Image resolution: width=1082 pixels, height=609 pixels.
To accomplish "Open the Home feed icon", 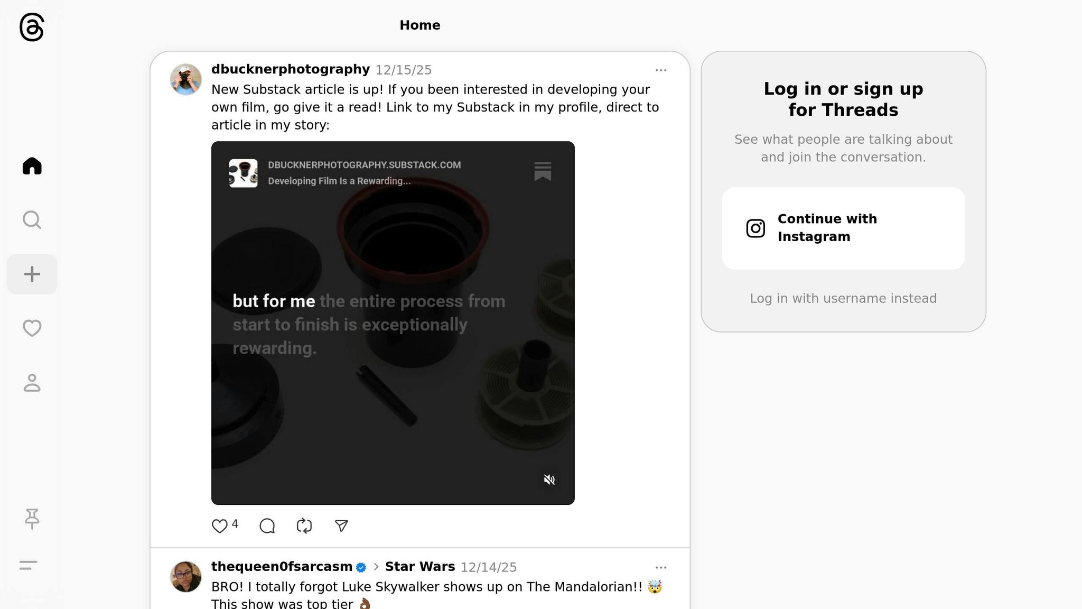I will pos(32,166).
